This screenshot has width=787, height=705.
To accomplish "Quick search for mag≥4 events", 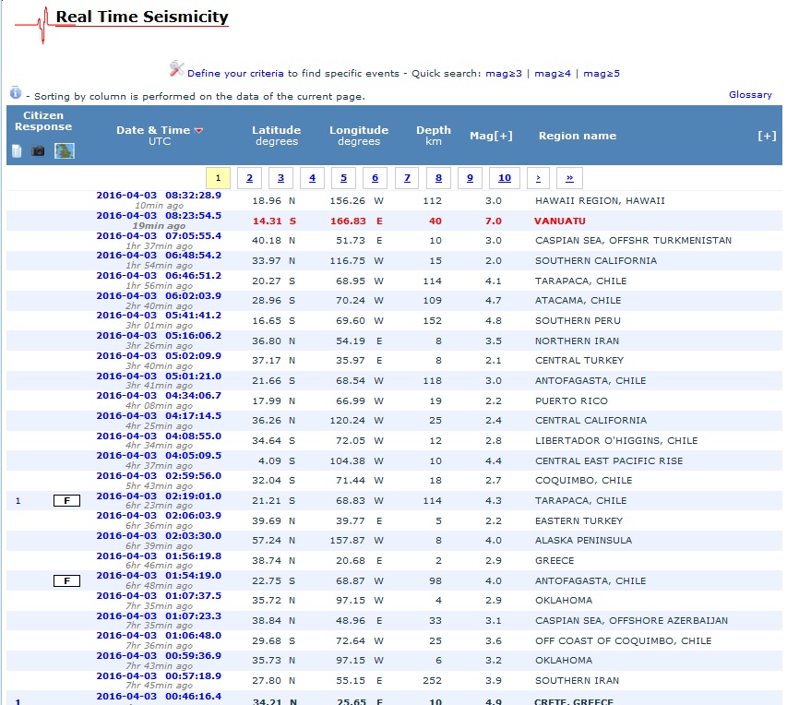I will [x=553, y=73].
